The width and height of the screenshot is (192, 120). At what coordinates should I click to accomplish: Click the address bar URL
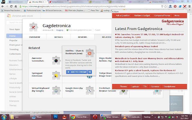point(74,6)
